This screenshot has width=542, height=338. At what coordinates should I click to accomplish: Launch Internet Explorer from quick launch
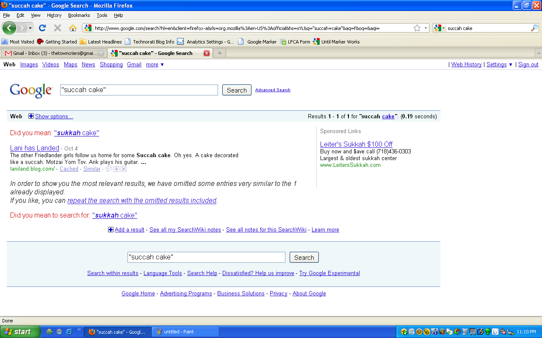pyautogui.click(x=69, y=332)
